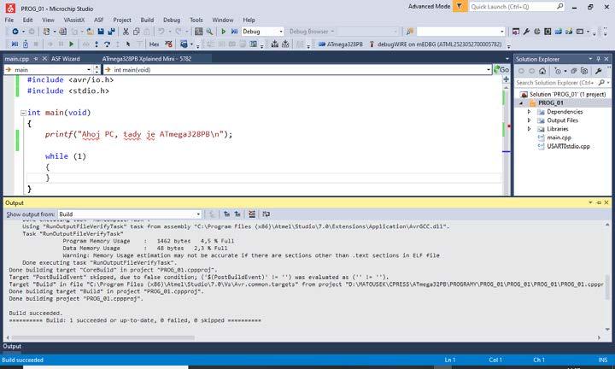Open the VAssistX menu
Screen dimensions: 615x369
[x=73, y=20]
